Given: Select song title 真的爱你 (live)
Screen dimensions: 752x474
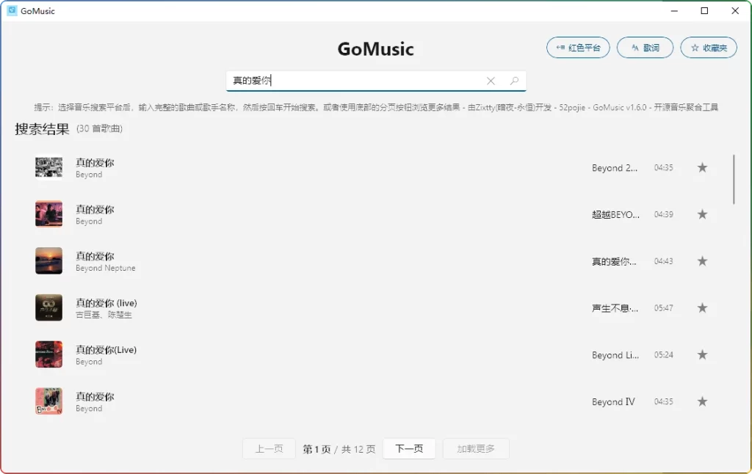Looking at the screenshot, I should tap(106, 303).
